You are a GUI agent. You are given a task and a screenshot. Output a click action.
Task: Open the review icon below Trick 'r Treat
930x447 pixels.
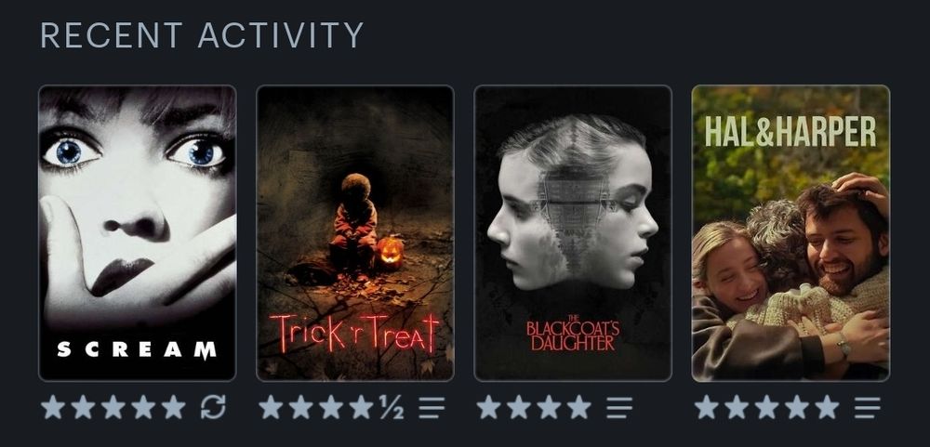point(432,407)
